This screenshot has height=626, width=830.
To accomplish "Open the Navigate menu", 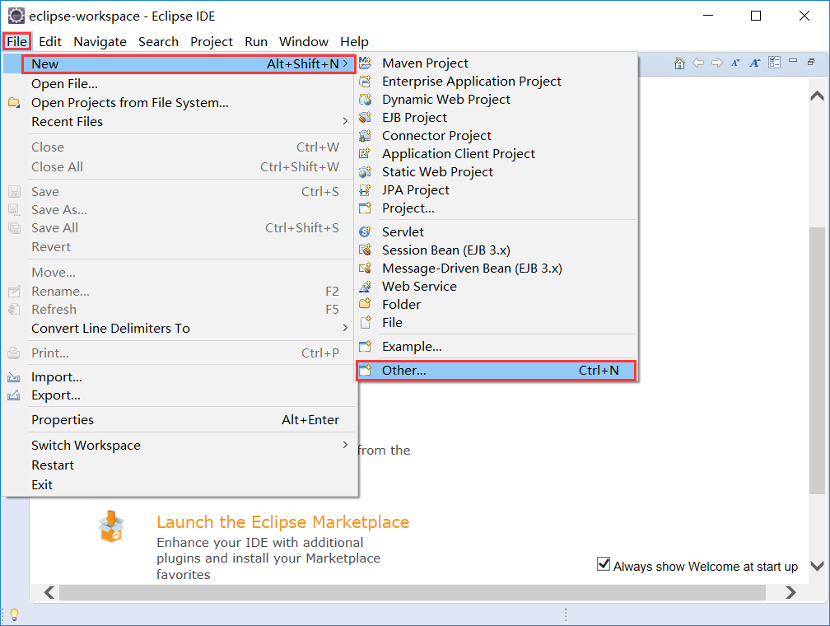I will tap(100, 41).
